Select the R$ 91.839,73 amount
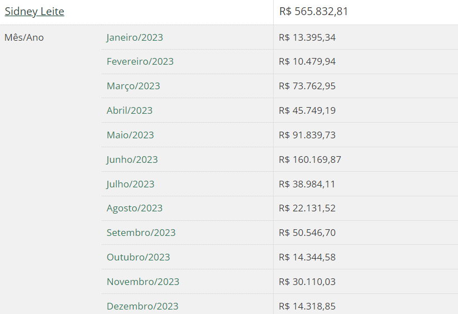 pyautogui.click(x=307, y=135)
